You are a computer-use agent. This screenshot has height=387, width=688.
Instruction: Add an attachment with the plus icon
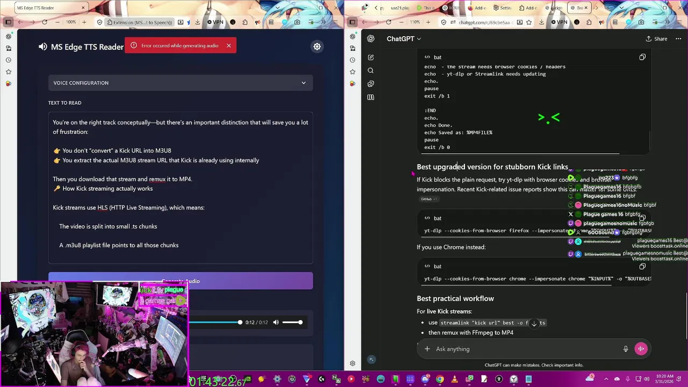(427, 349)
